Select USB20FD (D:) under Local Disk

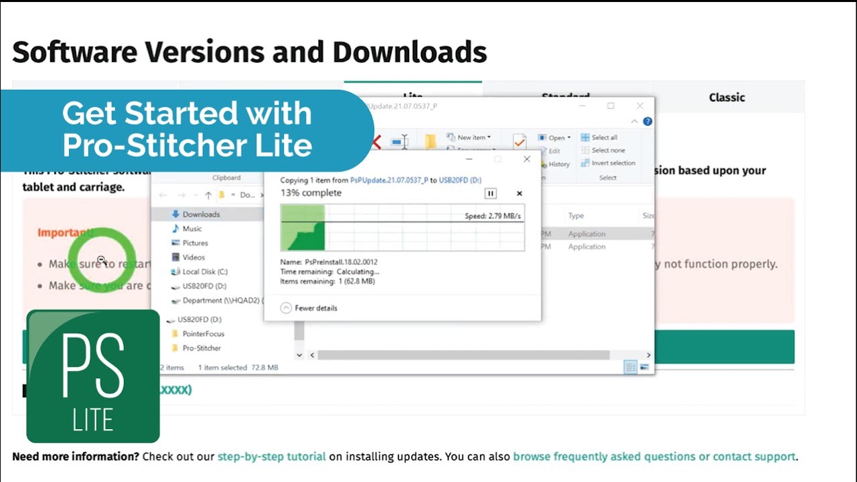coord(204,286)
